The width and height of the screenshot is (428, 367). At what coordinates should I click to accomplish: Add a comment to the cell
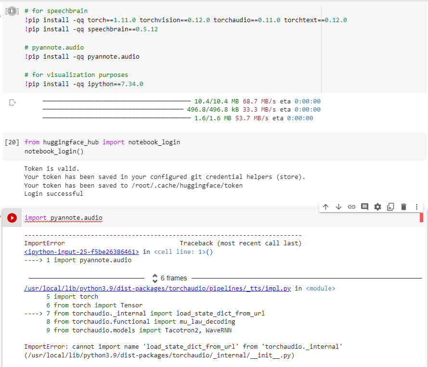(364, 207)
